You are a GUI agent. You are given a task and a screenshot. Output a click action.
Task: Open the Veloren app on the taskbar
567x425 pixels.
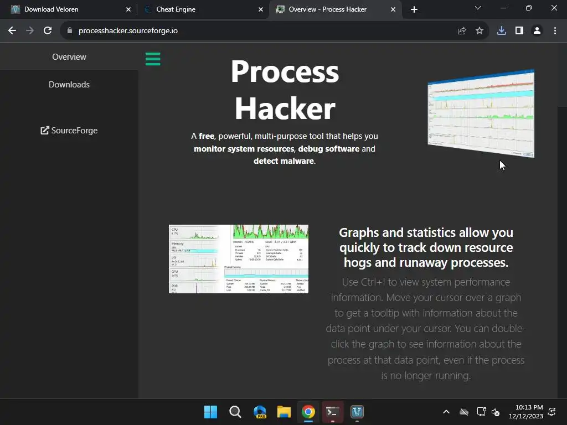pos(357,412)
